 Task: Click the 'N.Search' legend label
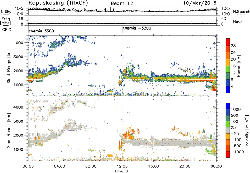(x=241, y=12)
